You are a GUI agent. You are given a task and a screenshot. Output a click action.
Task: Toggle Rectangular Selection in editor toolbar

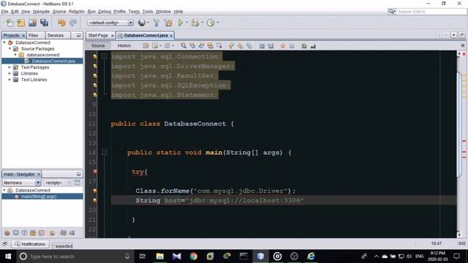pos(219,45)
